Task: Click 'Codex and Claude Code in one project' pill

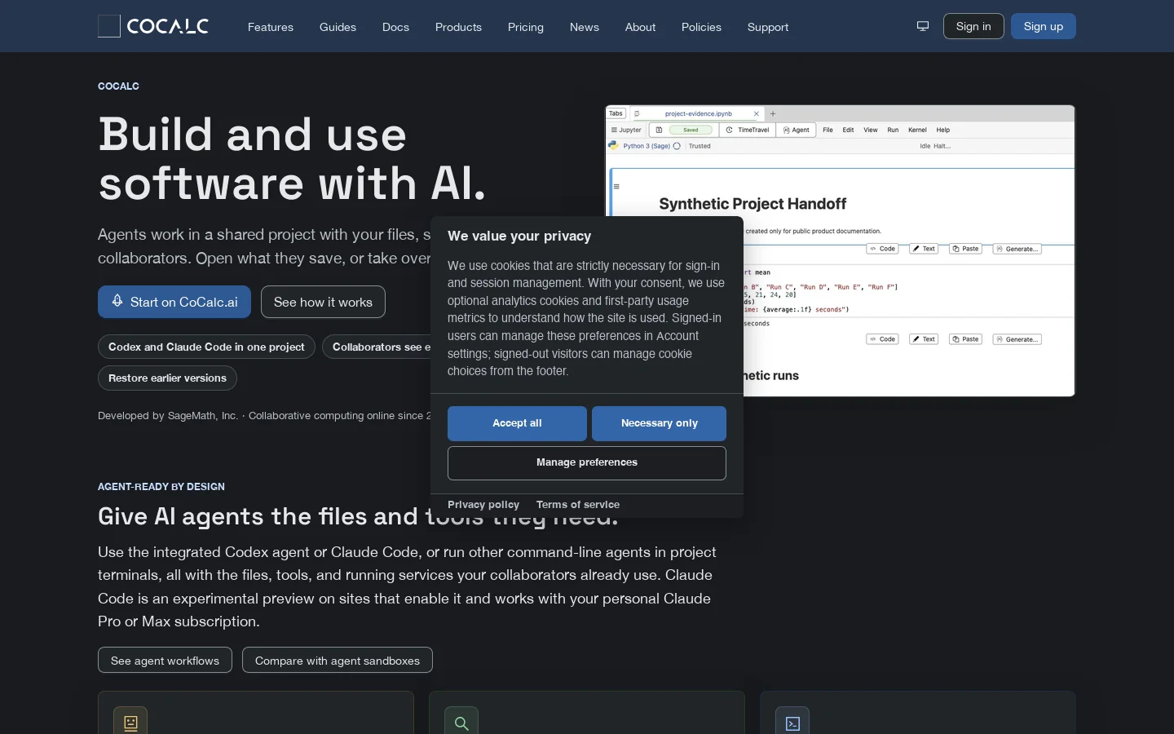Action: 206,347
